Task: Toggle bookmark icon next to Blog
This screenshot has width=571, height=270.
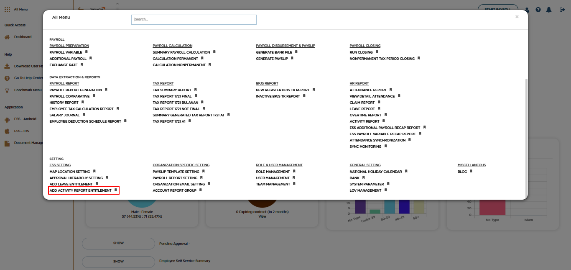Action: coord(471,171)
